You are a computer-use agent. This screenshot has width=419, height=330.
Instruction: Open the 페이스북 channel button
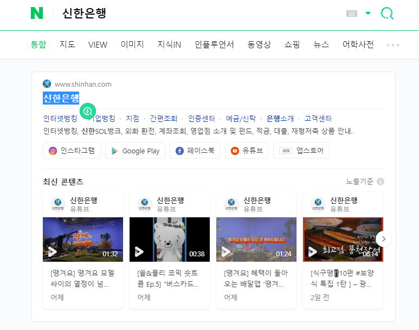pyautogui.click(x=195, y=151)
